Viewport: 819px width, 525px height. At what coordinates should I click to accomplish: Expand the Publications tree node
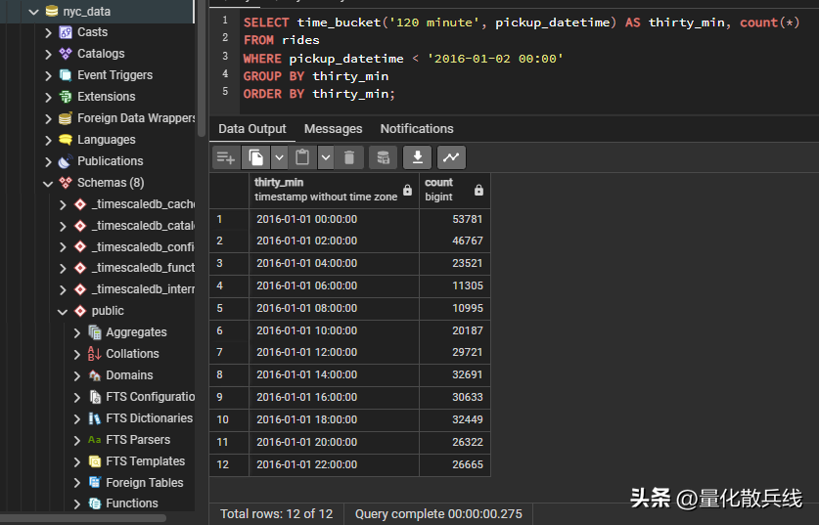tap(48, 161)
